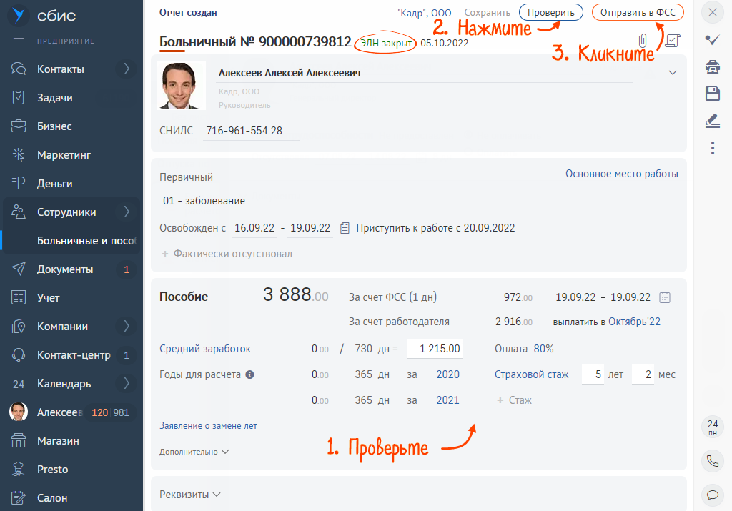Click the Отправить в ФСС button
The height and width of the screenshot is (511, 732).
coord(638,13)
